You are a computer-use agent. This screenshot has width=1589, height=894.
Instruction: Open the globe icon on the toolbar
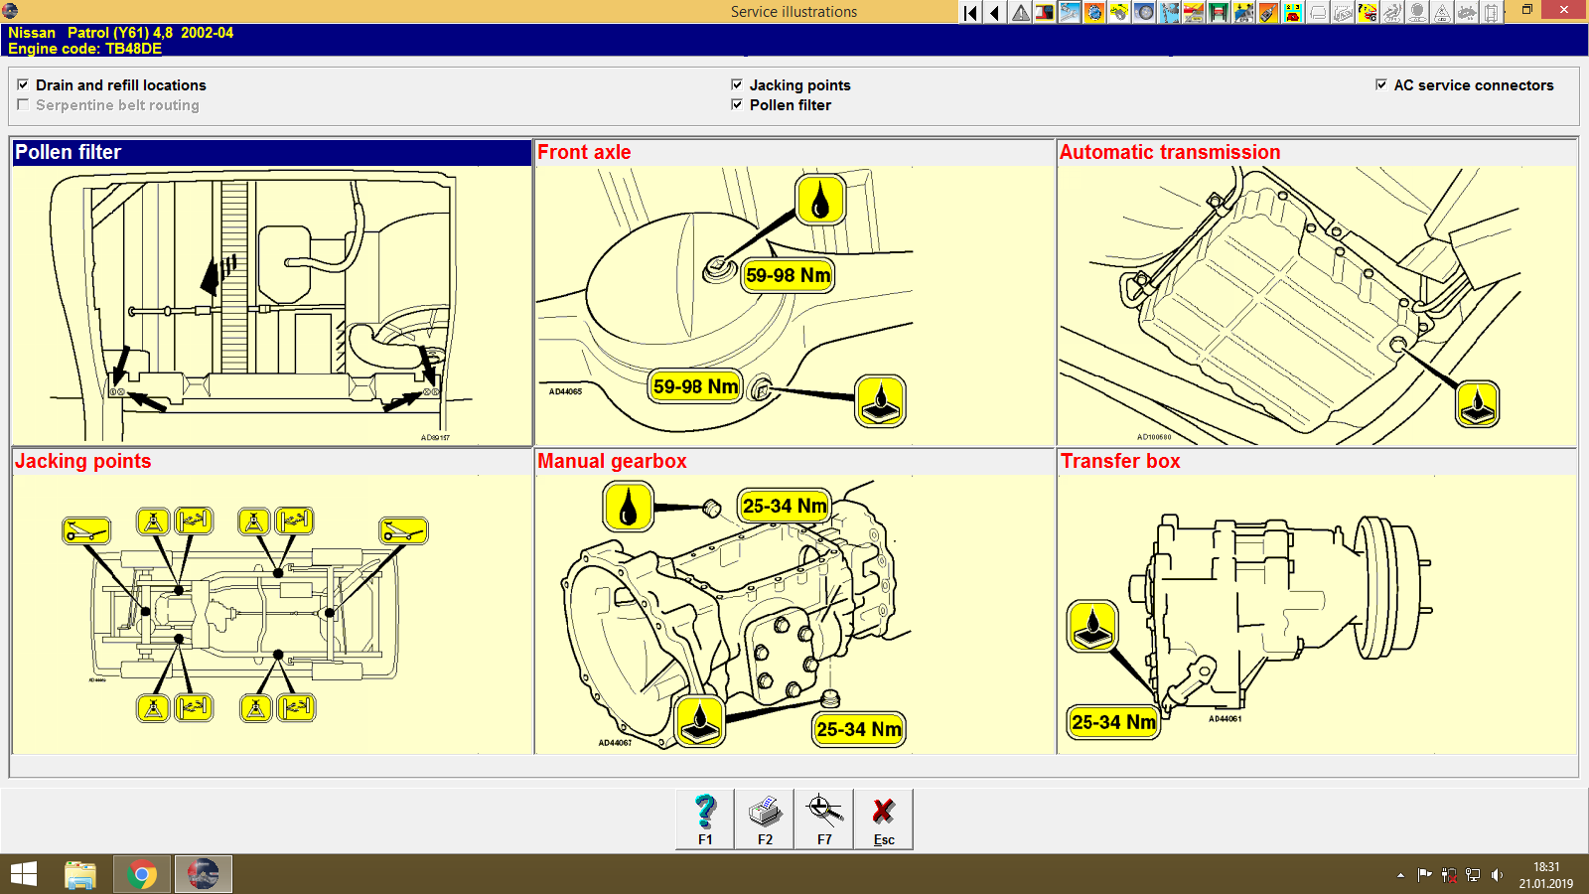(1092, 12)
